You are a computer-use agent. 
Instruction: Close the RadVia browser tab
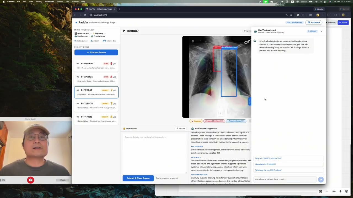[114, 9]
